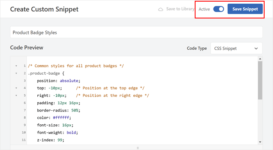Screen dimensions: 273x150
Task: Collapse the fold arrow on line 1
Action: point(16,66)
